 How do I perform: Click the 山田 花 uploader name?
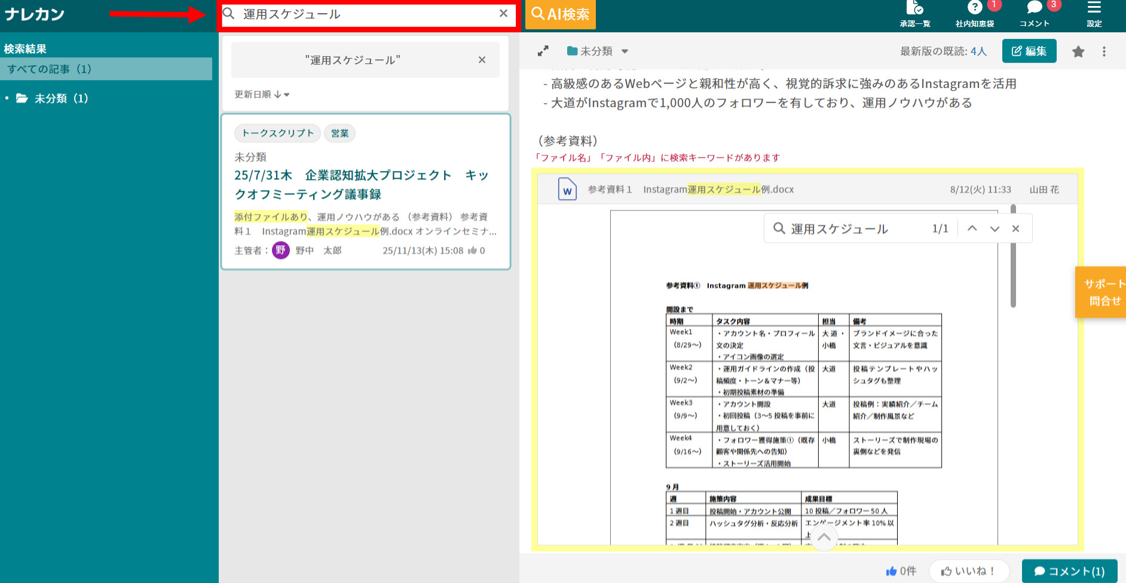click(x=1044, y=190)
